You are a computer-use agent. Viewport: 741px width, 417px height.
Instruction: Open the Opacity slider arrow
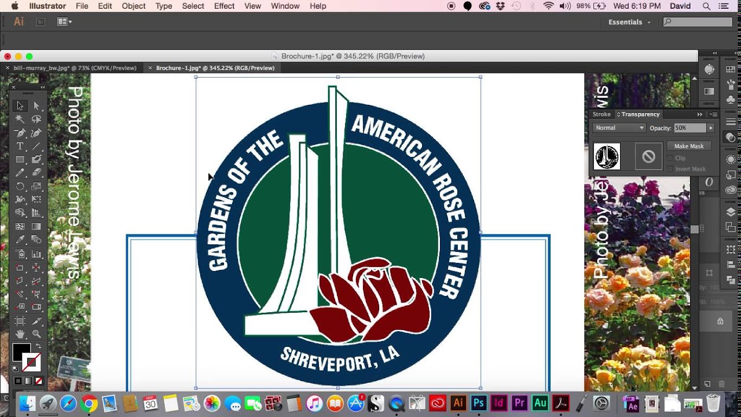(711, 128)
